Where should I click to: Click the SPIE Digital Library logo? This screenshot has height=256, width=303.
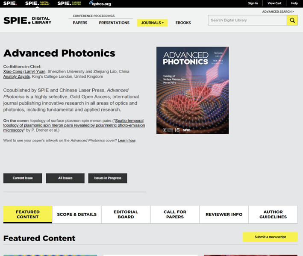point(27,21)
